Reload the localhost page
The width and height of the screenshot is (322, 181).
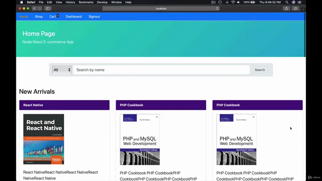point(217,8)
